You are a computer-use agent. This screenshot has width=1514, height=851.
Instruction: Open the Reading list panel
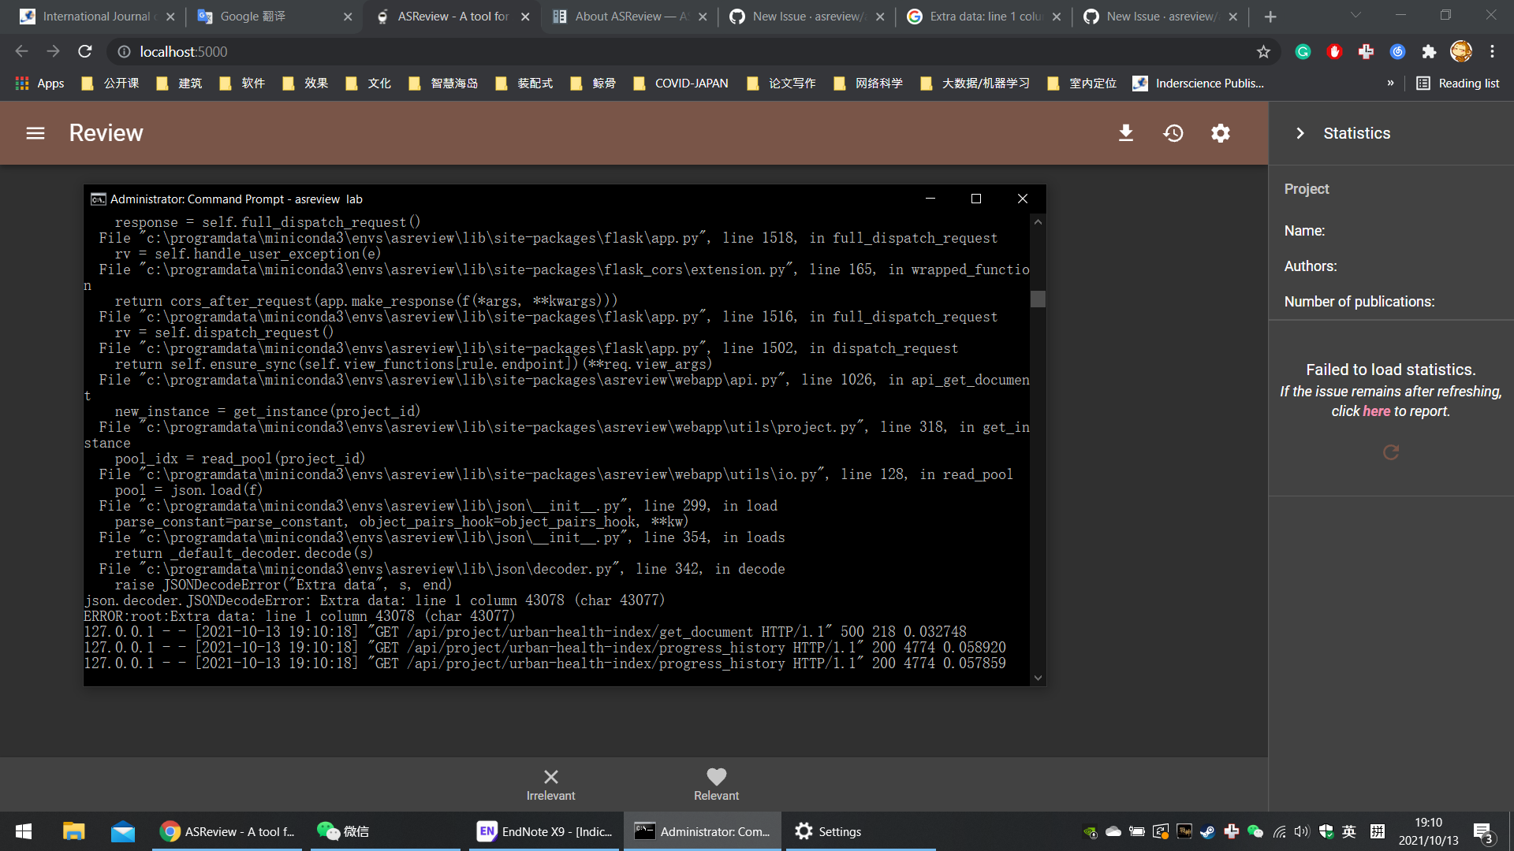click(1457, 83)
